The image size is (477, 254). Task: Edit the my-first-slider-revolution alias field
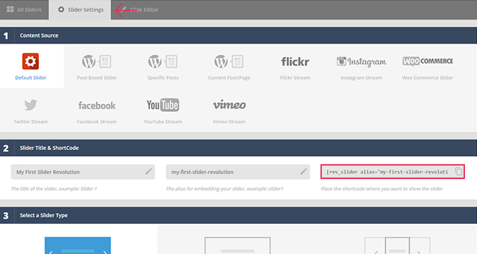[238, 172]
